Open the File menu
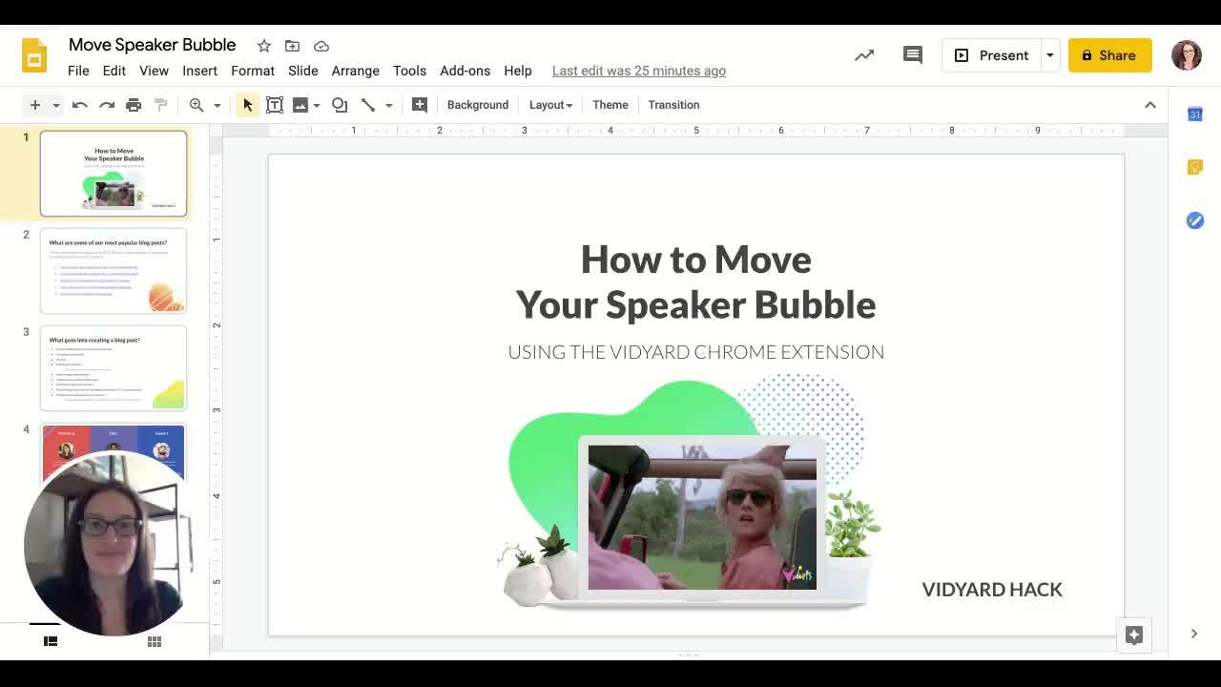Viewport: 1221px width, 687px height. coord(78,71)
